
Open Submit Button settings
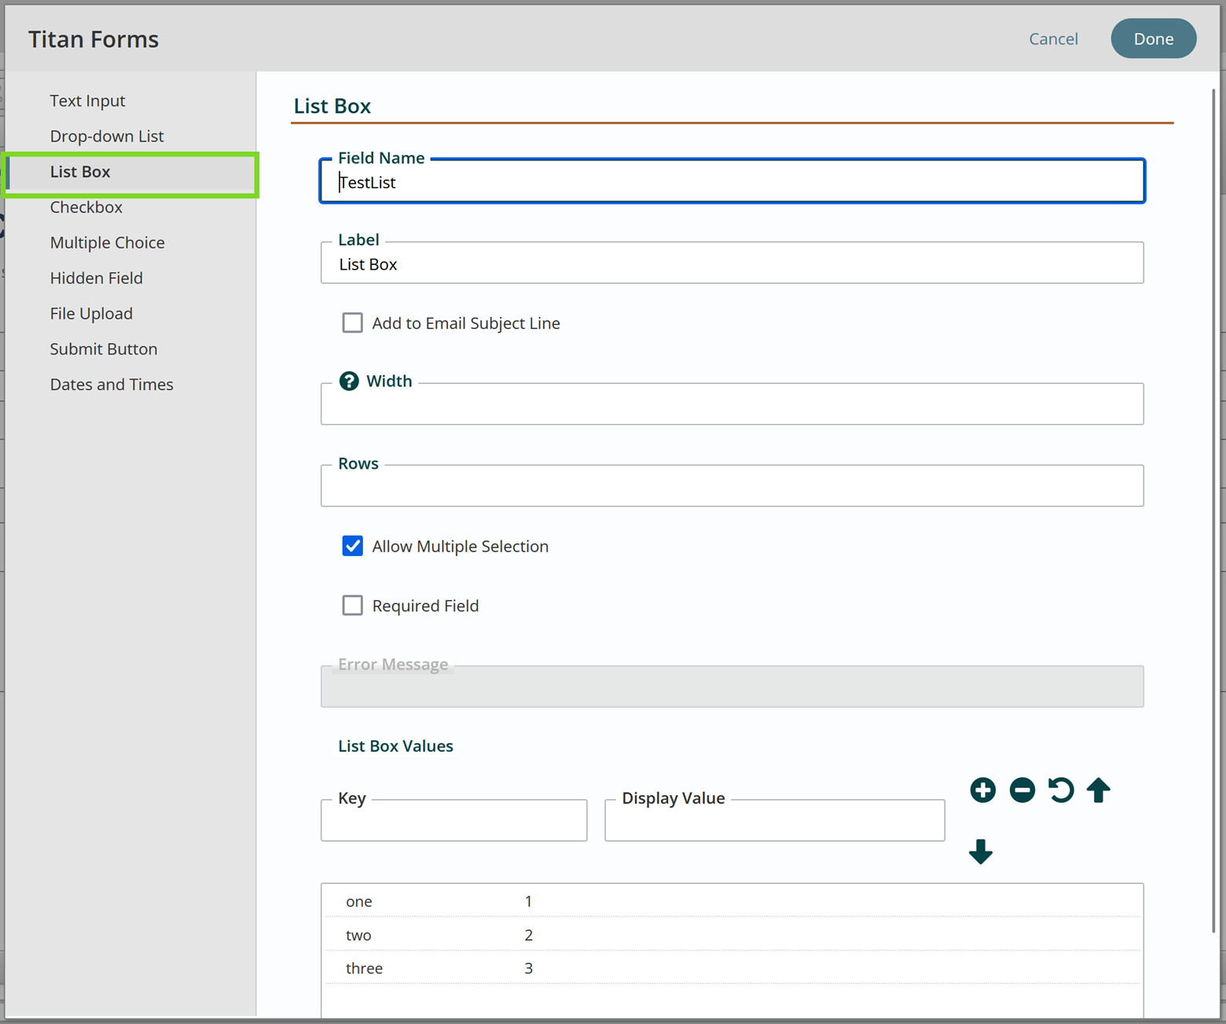tap(104, 349)
